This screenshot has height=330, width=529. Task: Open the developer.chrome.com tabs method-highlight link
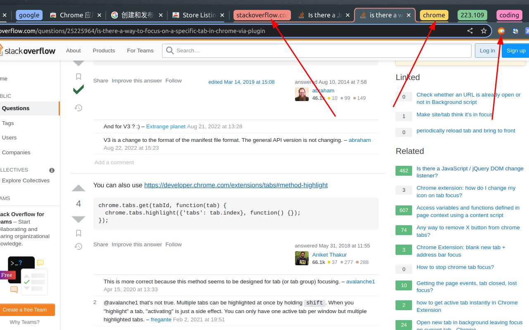(x=236, y=185)
